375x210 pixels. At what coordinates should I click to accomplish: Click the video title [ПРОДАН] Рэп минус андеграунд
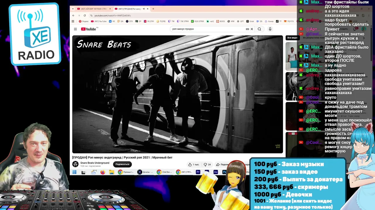[122, 157]
